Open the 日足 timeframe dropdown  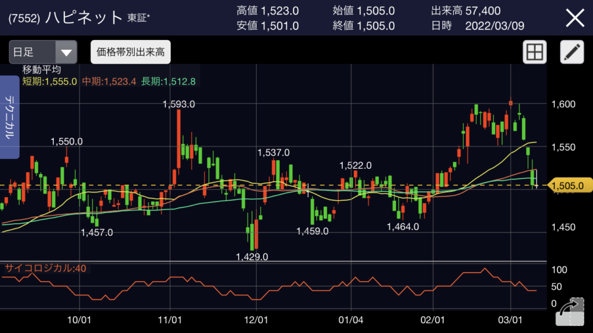coord(43,52)
